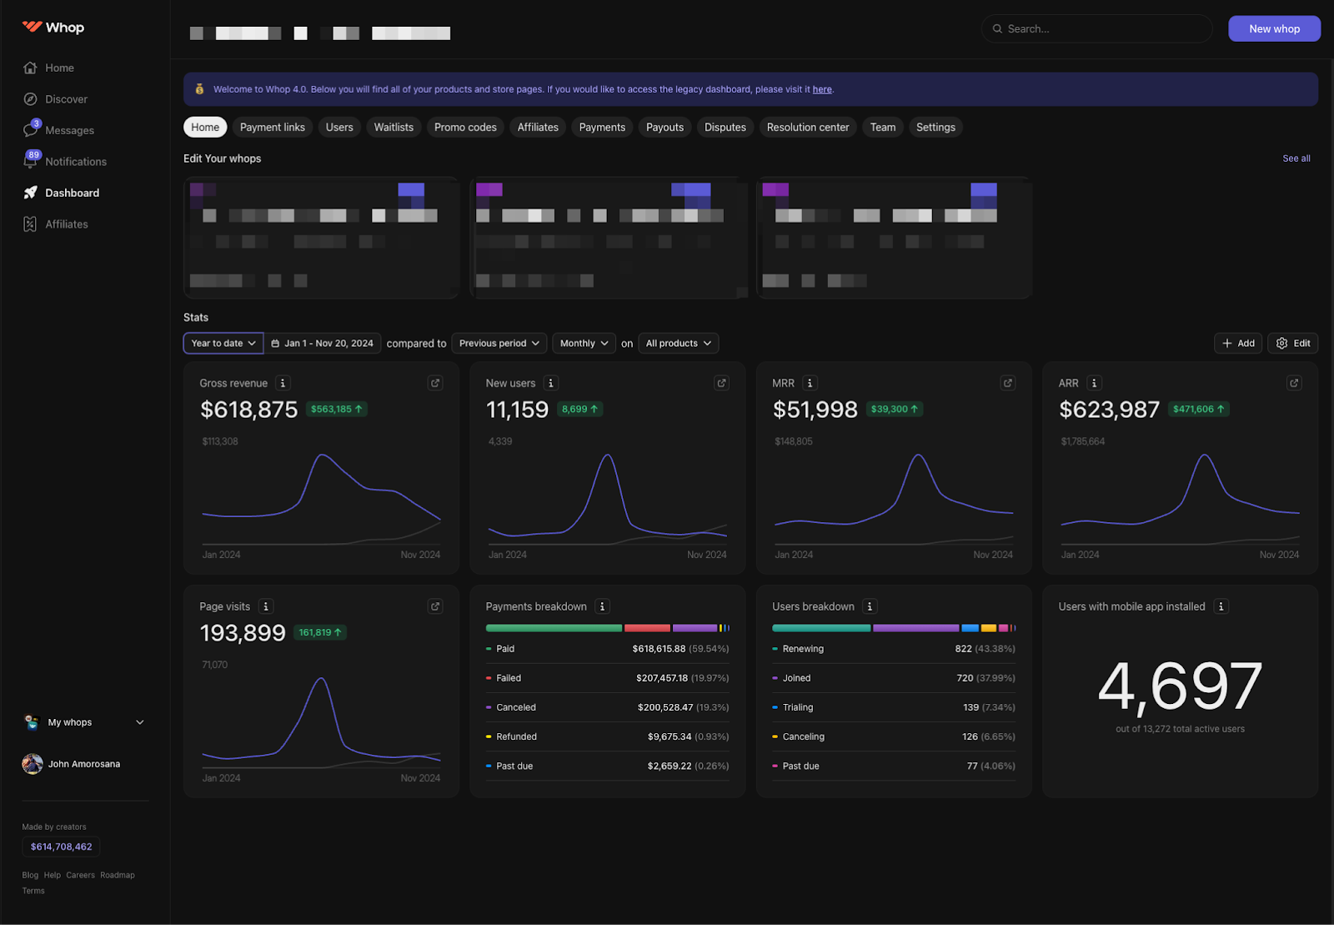Open Affiliates sidebar icon
The width and height of the screenshot is (1334, 925).
click(x=31, y=224)
